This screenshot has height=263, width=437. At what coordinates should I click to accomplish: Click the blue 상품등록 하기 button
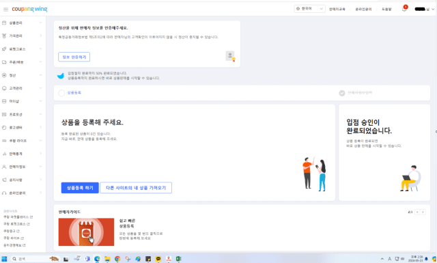[x=80, y=188]
